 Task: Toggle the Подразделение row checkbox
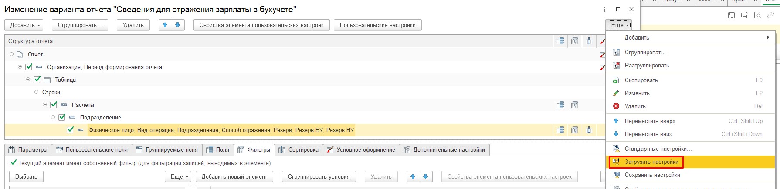(x=62, y=117)
